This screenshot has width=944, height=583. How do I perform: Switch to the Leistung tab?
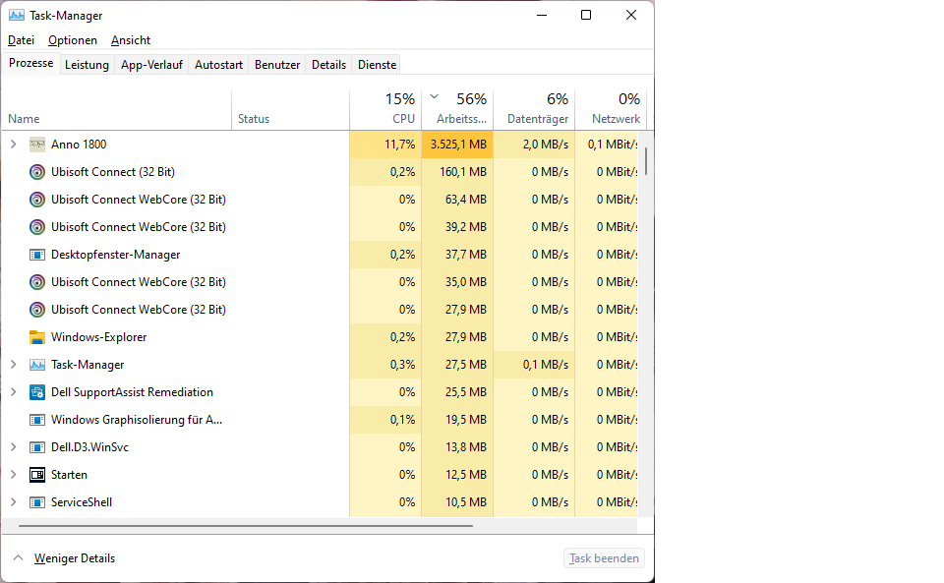(87, 65)
